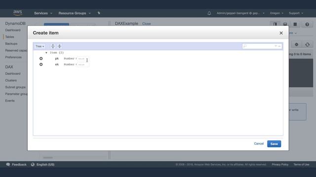Open the add-attribute menu for sk
Viewport: 316px width, 177px height.
tap(41, 64)
